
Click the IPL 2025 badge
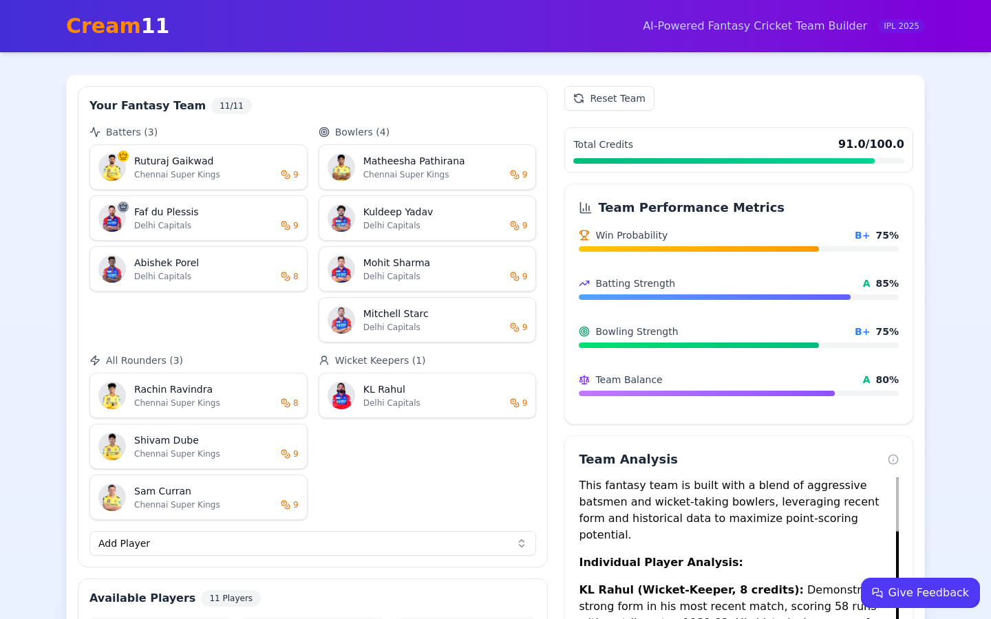(901, 26)
